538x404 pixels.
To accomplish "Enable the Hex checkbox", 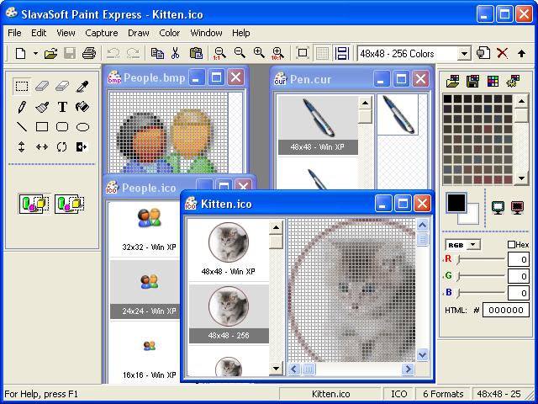I will point(512,245).
